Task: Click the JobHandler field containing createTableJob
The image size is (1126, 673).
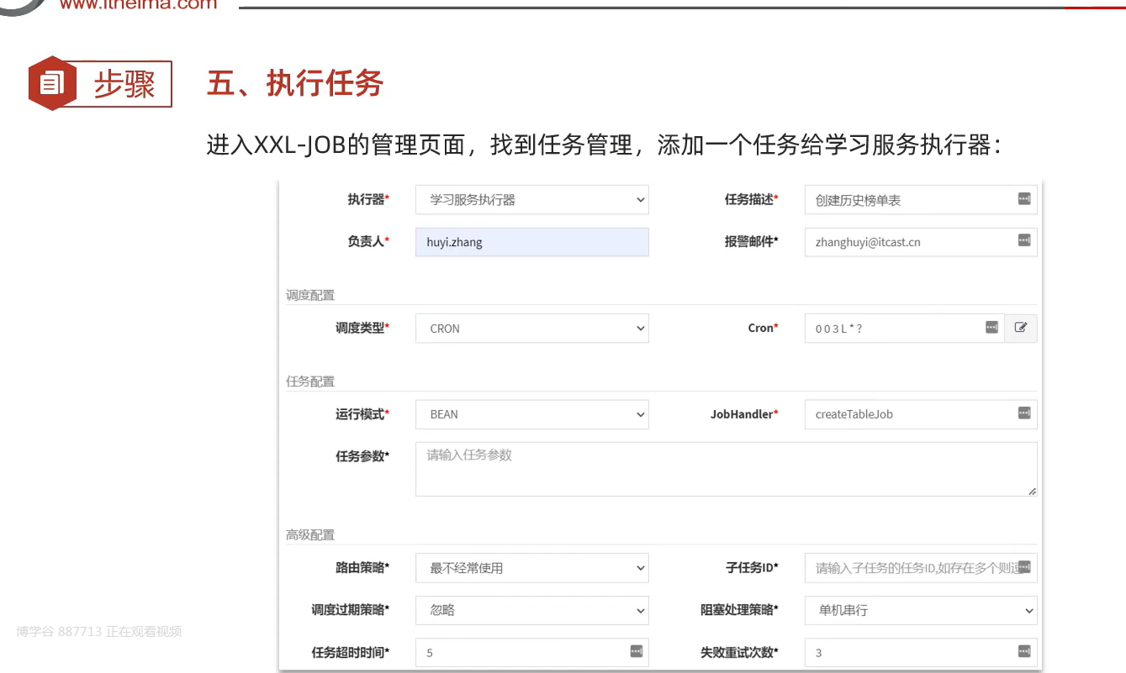Action: (x=921, y=414)
